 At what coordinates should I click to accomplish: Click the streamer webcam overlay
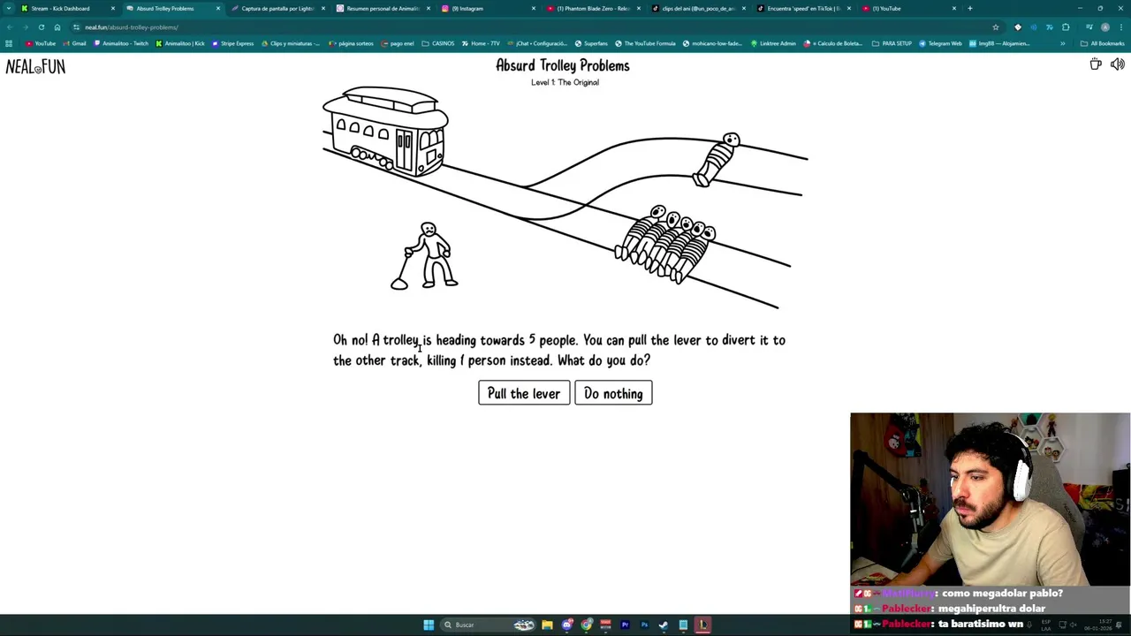click(x=990, y=499)
